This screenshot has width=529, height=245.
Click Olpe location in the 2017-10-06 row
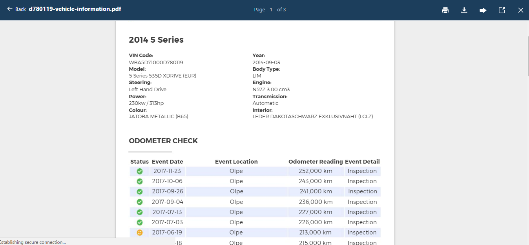(236, 181)
